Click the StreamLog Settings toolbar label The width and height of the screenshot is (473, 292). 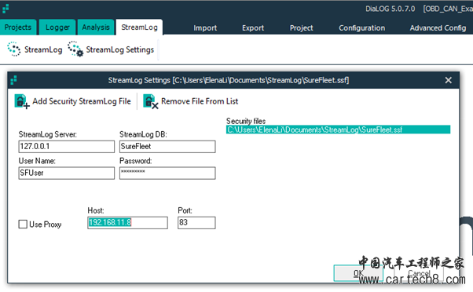[120, 49]
